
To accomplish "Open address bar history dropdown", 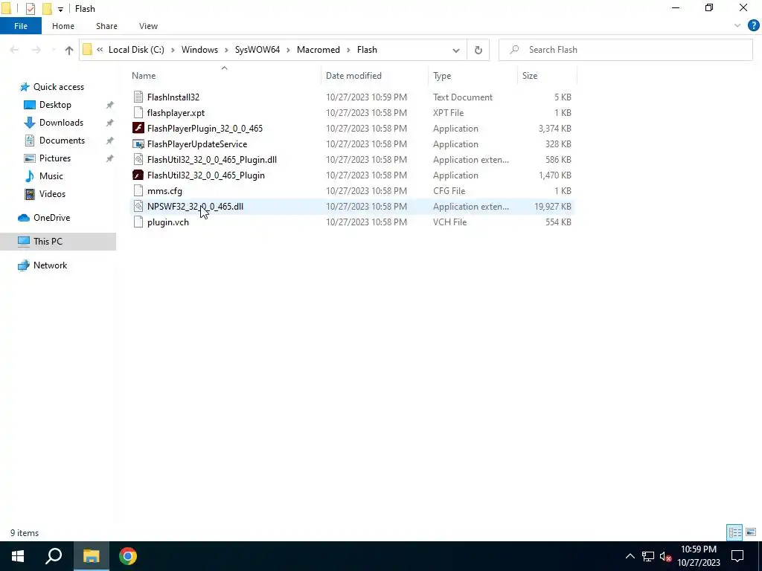I will (x=456, y=50).
